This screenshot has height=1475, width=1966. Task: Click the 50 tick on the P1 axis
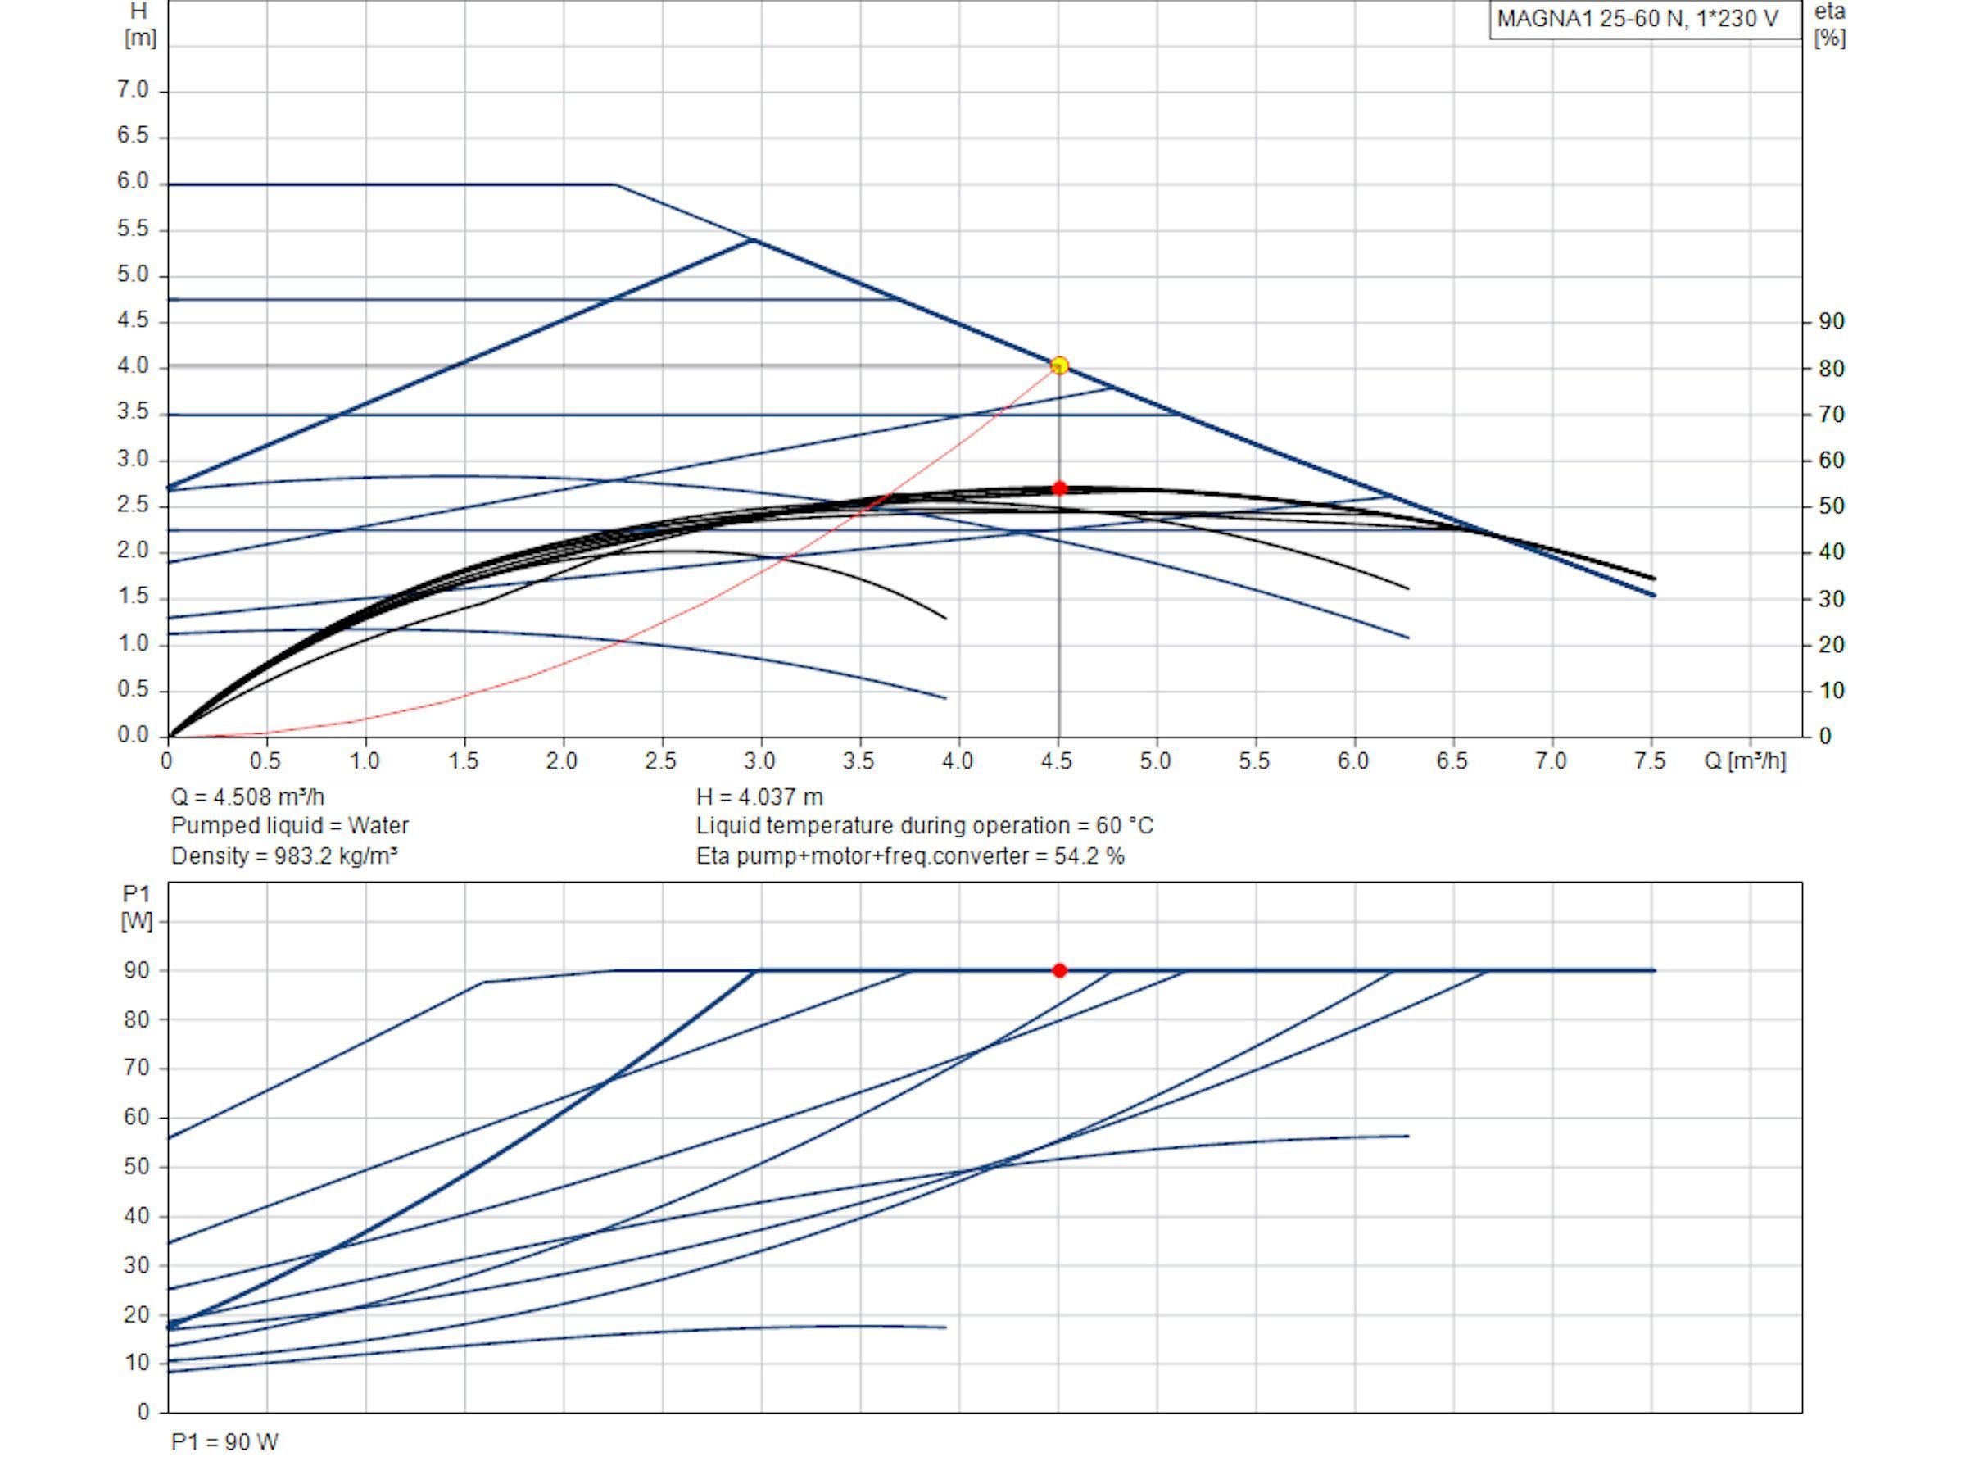click(137, 1167)
